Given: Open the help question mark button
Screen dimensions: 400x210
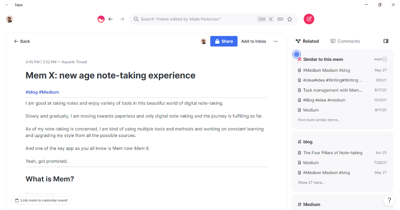Looking at the screenshot, I should 389,200.
